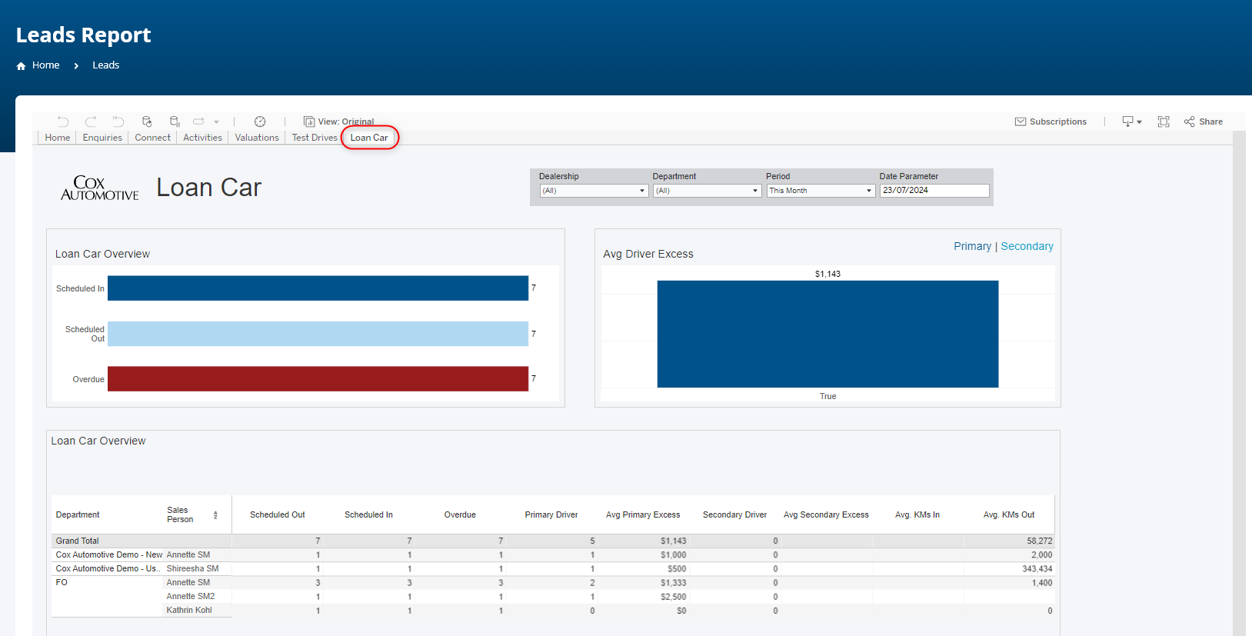Click the Cox Automotive logo
Image resolution: width=1252 pixels, height=636 pixels.
(100, 188)
